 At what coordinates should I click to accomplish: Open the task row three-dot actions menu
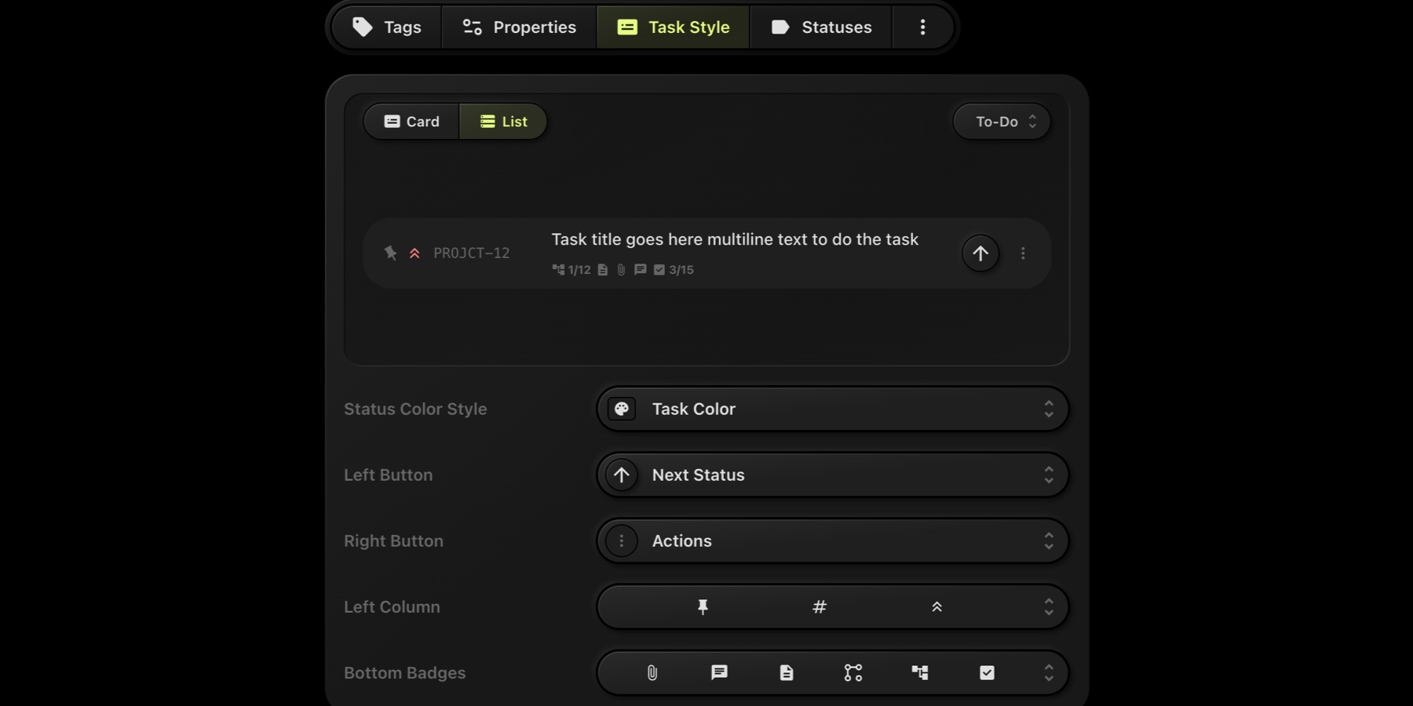click(1023, 253)
